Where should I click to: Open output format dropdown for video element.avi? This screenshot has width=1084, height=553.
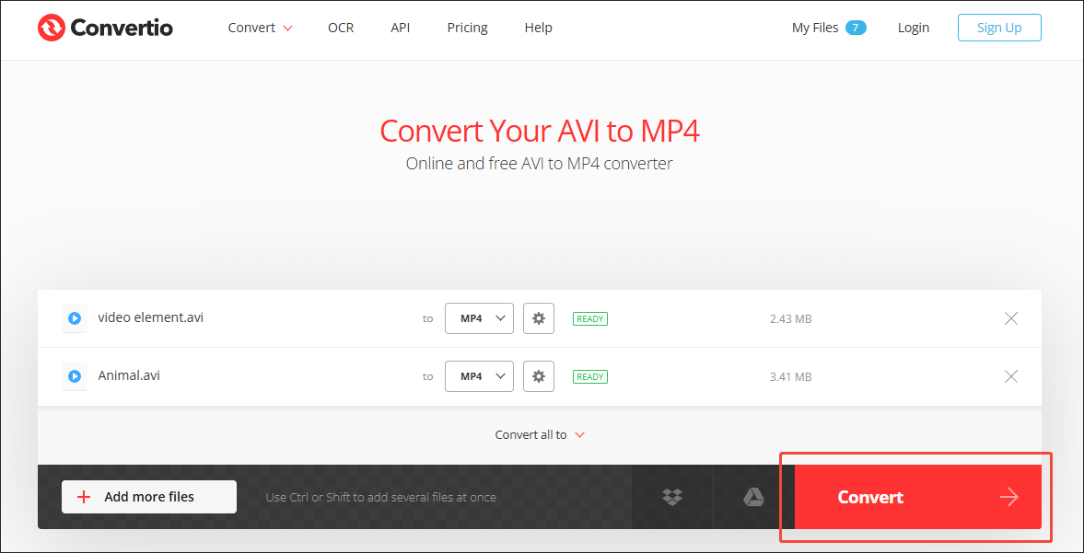coord(479,318)
